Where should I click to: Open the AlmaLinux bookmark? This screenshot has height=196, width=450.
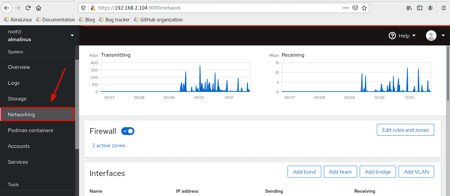pyautogui.click(x=18, y=20)
